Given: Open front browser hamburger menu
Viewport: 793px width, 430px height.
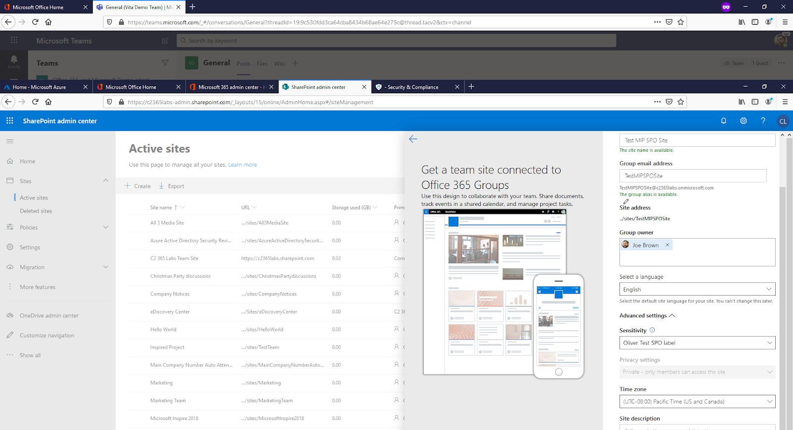Looking at the screenshot, I should 785,102.
